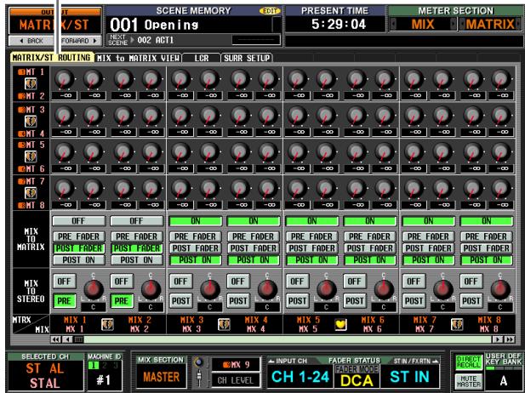Click the MT 1 row label
Screen dimensions: 525x393
pyautogui.click(x=31, y=72)
